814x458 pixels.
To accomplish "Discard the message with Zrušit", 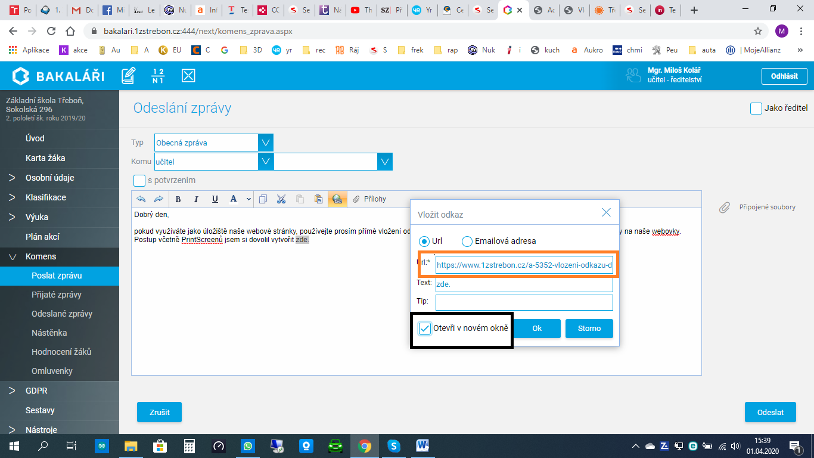I will (159, 412).
